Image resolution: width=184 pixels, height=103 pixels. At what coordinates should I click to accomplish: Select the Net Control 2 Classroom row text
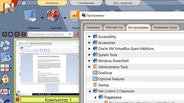click(116, 91)
